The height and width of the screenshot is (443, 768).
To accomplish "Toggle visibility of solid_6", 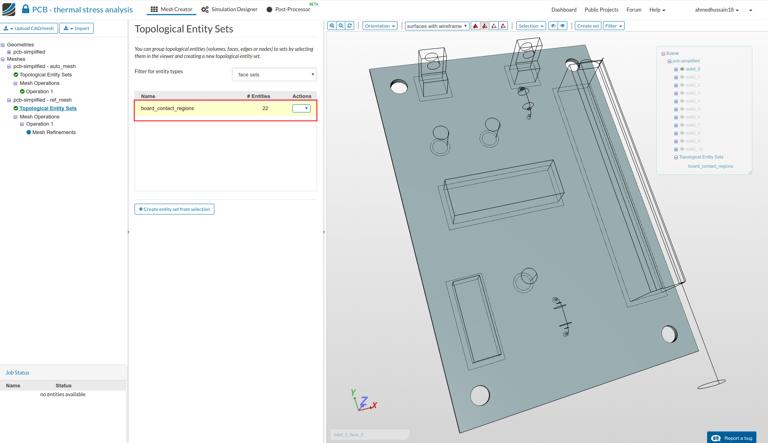I will click(682, 117).
